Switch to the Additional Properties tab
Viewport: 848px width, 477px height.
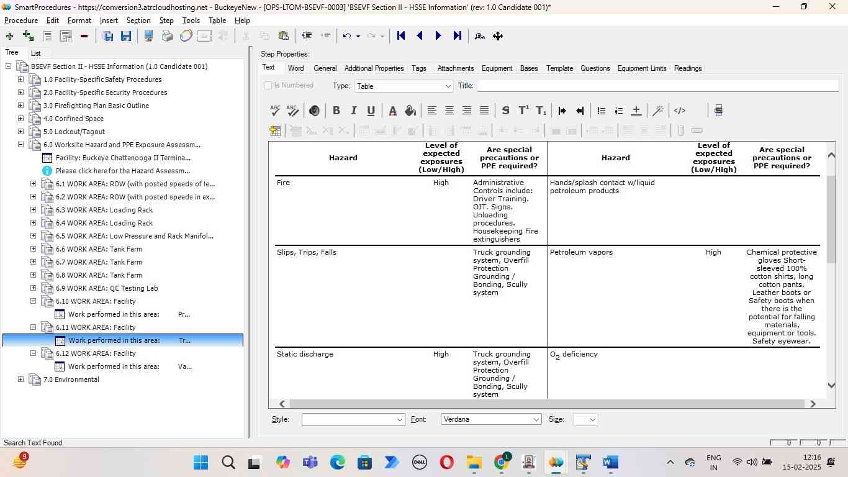click(x=374, y=68)
